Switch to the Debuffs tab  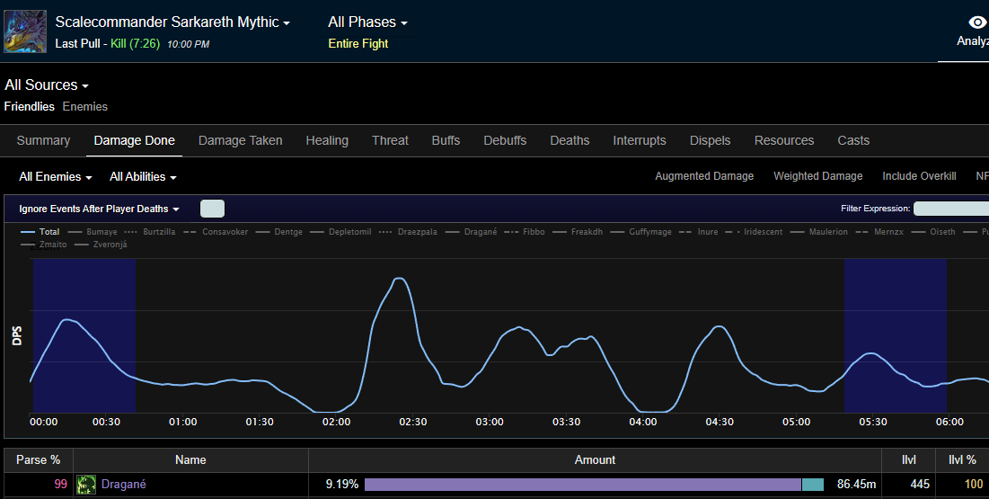[x=505, y=140]
